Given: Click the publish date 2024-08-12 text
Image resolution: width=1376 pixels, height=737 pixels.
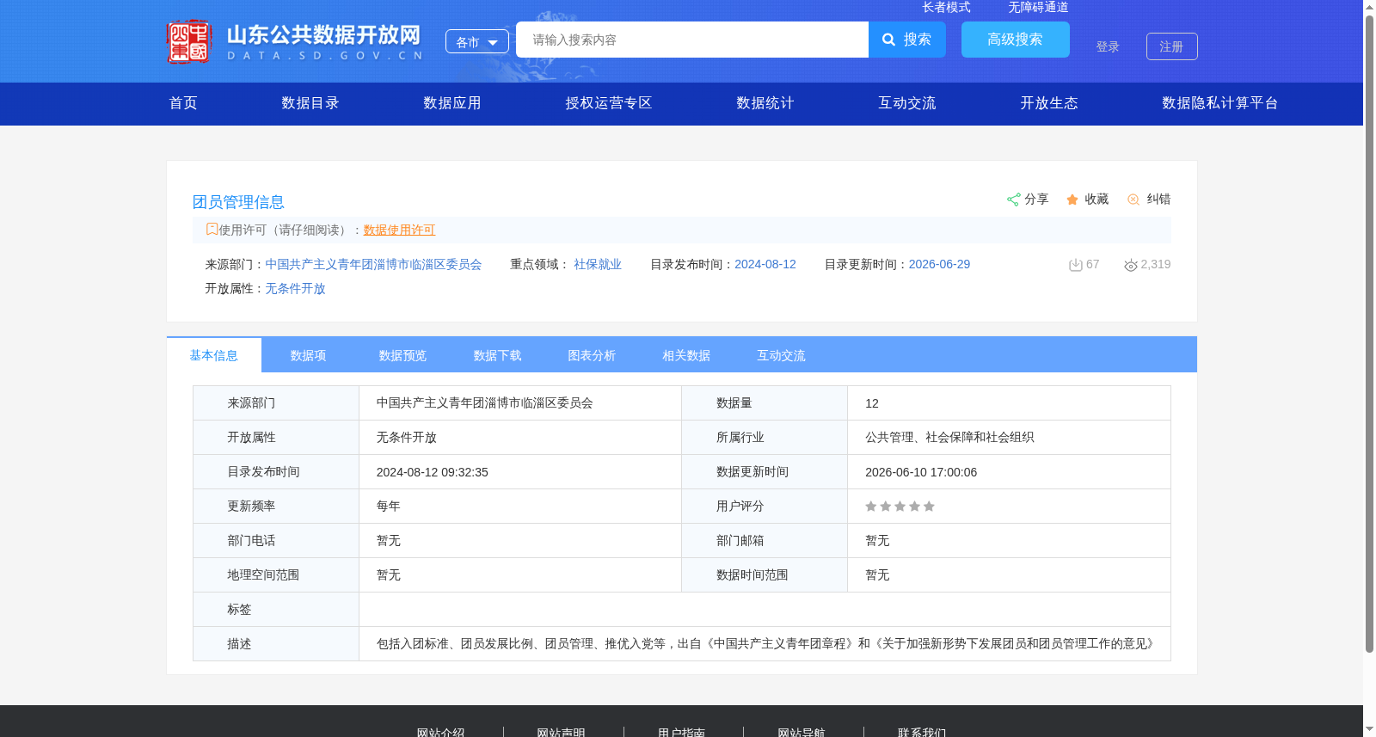Looking at the screenshot, I should (765, 264).
